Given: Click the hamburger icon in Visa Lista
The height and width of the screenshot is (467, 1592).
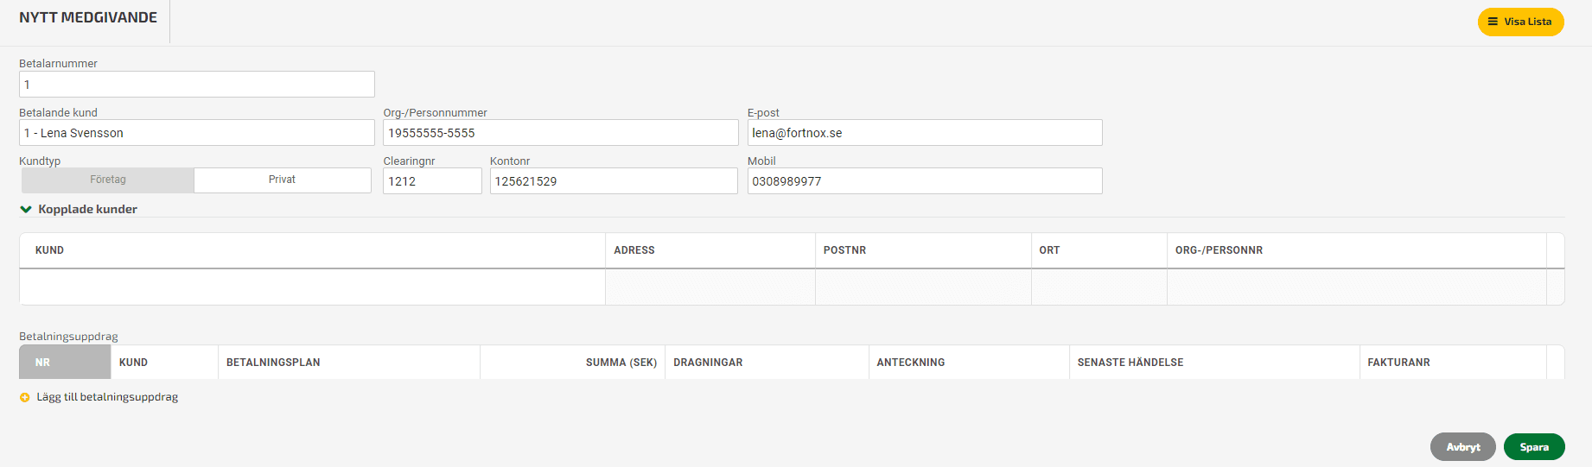Looking at the screenshot, I should tap(1493, 22).
